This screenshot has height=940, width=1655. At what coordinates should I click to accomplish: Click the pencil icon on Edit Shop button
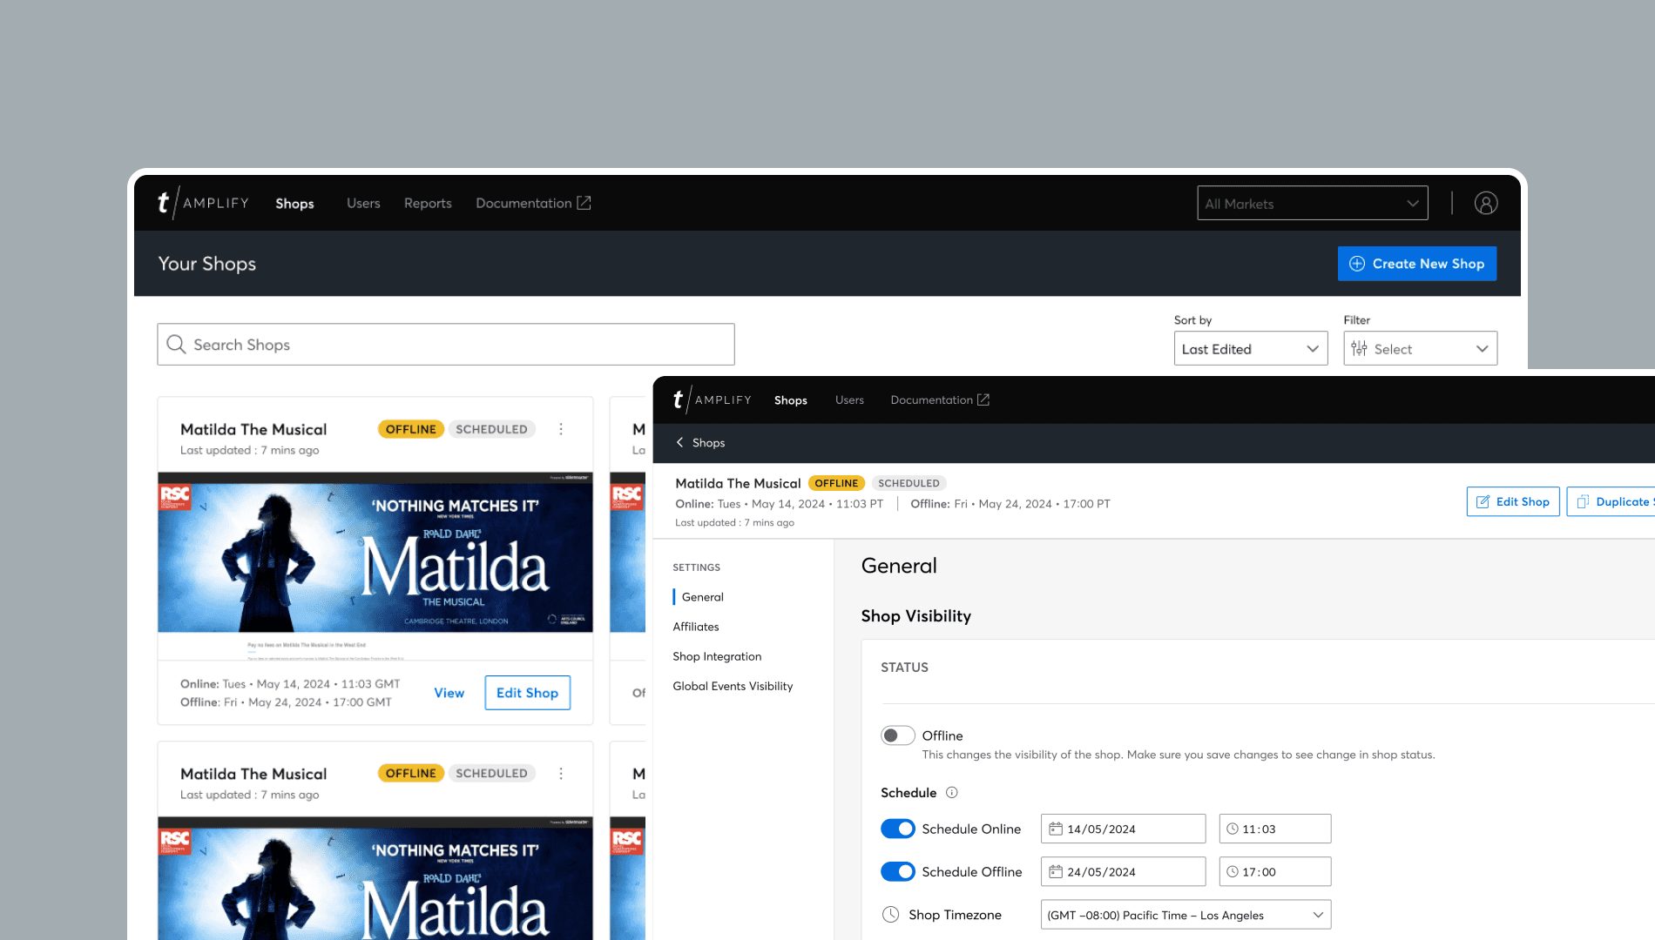pos(1483,501)
